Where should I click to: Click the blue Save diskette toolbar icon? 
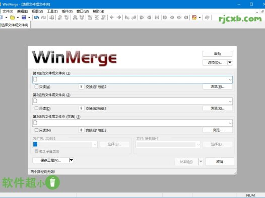pyautogui.click(x=24, y=18)
